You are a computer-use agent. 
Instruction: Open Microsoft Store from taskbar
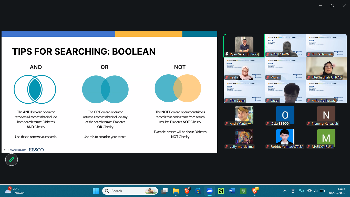click(198, 191)
